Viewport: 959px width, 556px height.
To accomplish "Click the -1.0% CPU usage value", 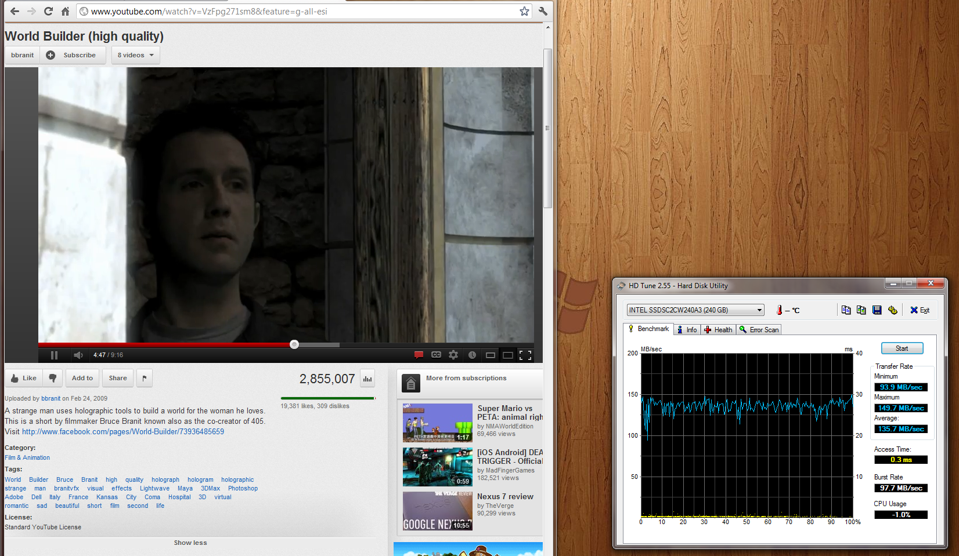I will tap(901, 515).
